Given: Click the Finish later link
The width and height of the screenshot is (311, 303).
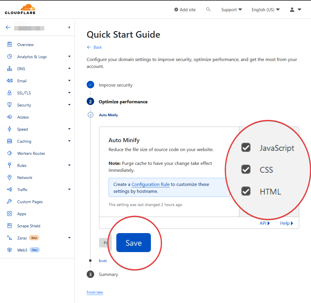Looking at the screenshot, I should [x=95, y=292].
